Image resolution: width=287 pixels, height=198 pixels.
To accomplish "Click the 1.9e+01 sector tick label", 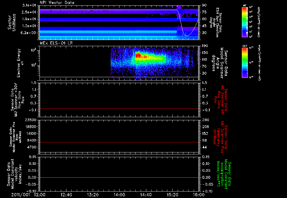I will (x=29, y=19).
